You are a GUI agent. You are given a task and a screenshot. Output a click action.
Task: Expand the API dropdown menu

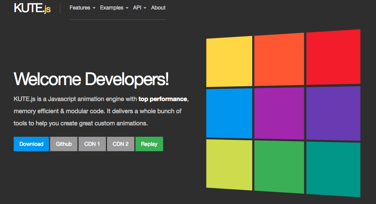[x=140, y=8]
